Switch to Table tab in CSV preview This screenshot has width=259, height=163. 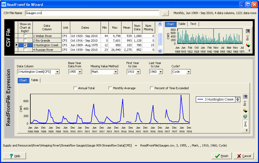(x=182, y=24)
